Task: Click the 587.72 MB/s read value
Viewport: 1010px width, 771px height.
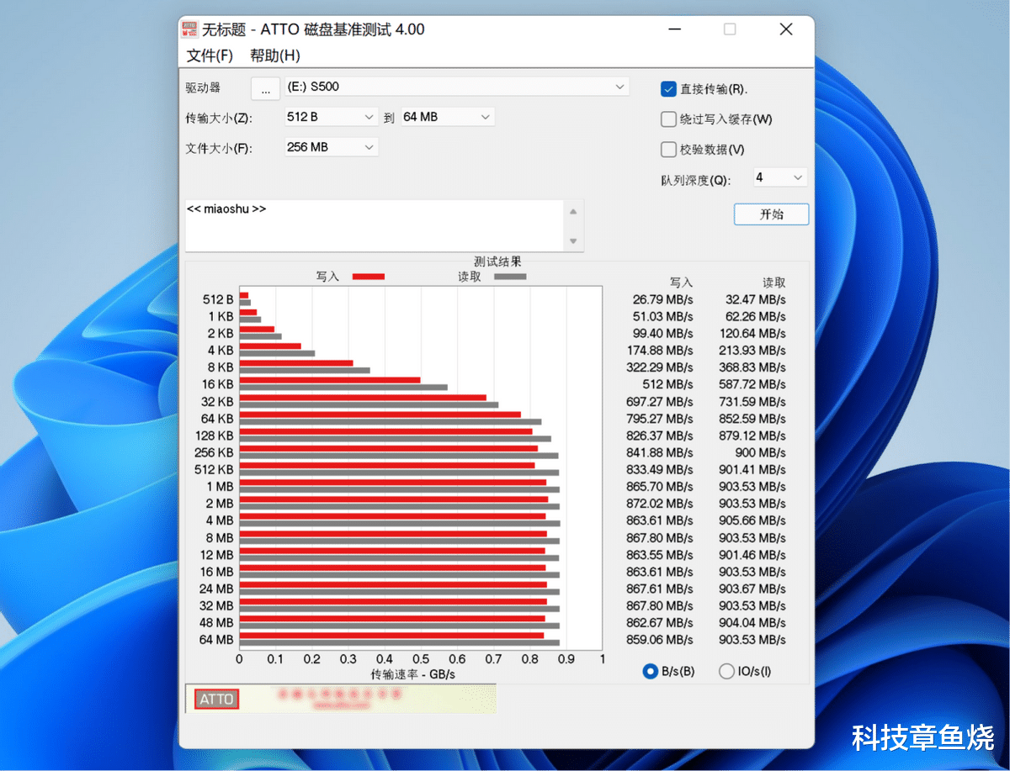Action: point(752,385)
